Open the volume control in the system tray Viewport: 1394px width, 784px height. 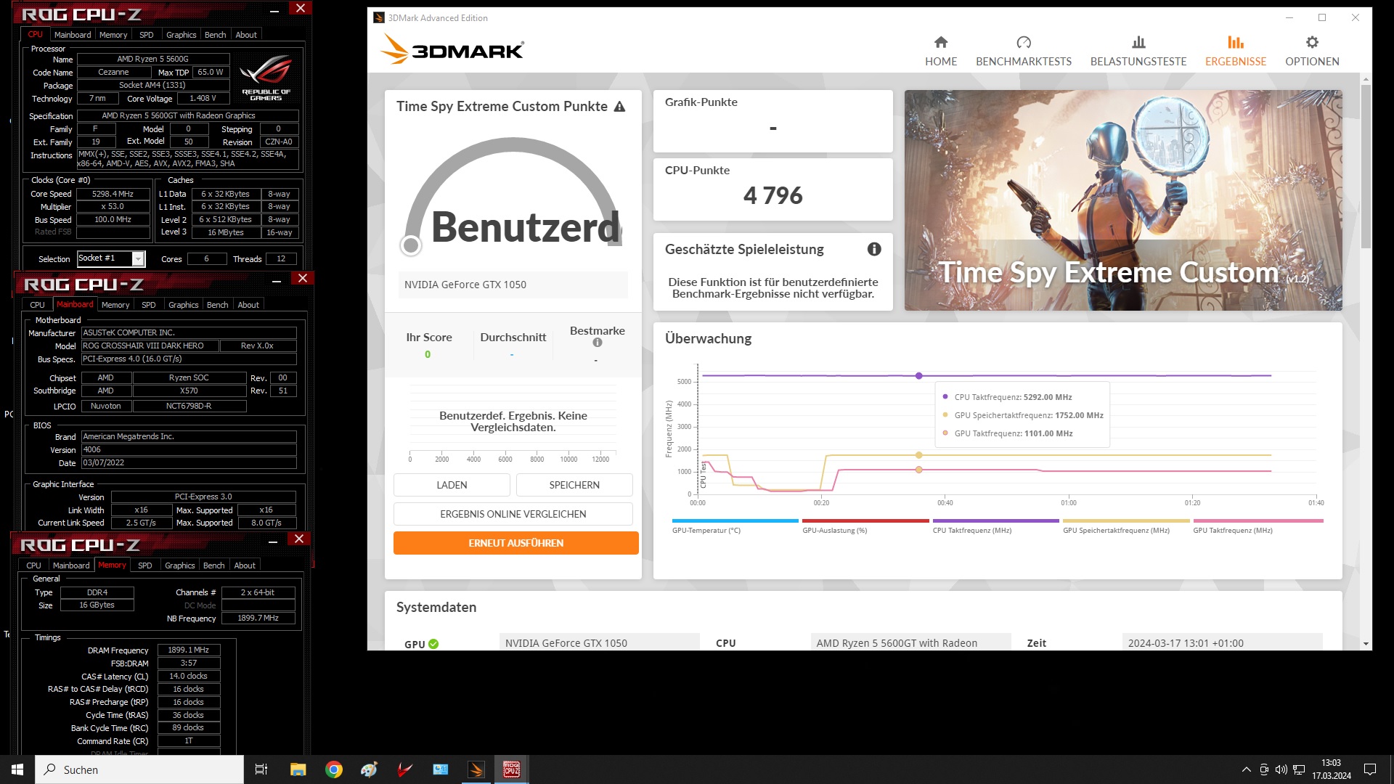tap(1281, 769)
